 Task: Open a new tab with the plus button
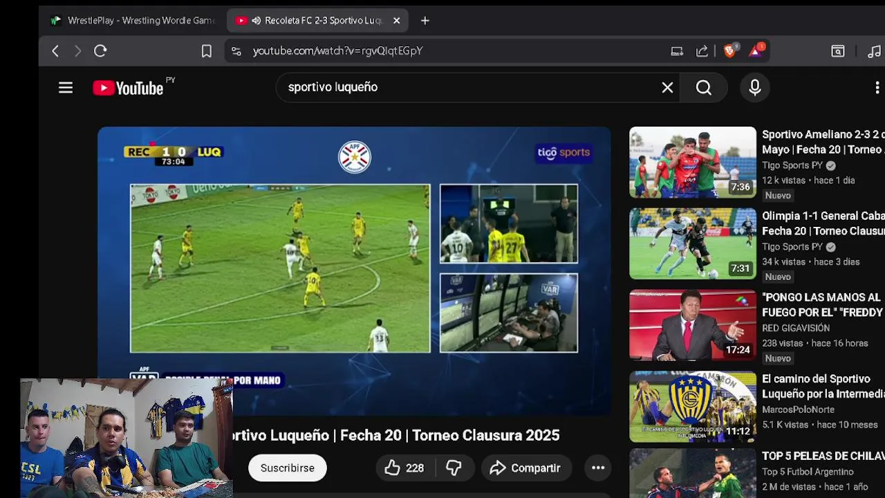[x=425, y=21]
